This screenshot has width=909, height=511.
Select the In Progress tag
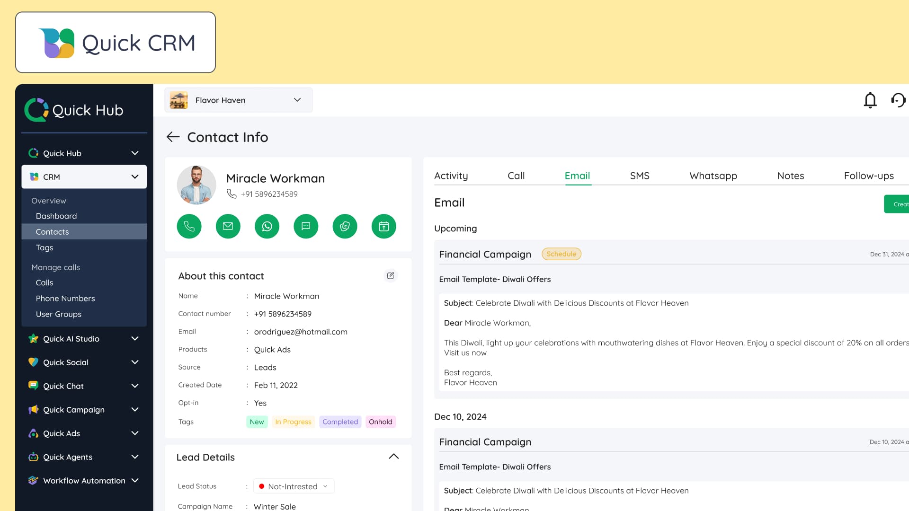coord(293,422)
